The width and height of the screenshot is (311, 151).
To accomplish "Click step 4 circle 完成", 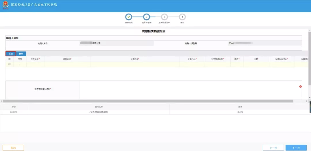I will (x=182, y=17).
